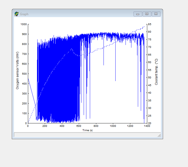
Task: Close the Graph window
Action: (156, 14)
